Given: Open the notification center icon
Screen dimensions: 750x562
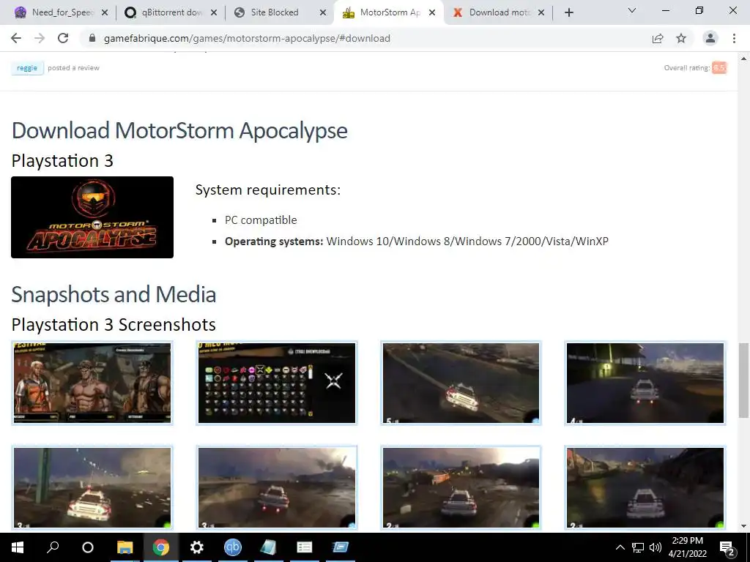Looking at the screenshot, I should pyautogui.click(x=727, y=548).
